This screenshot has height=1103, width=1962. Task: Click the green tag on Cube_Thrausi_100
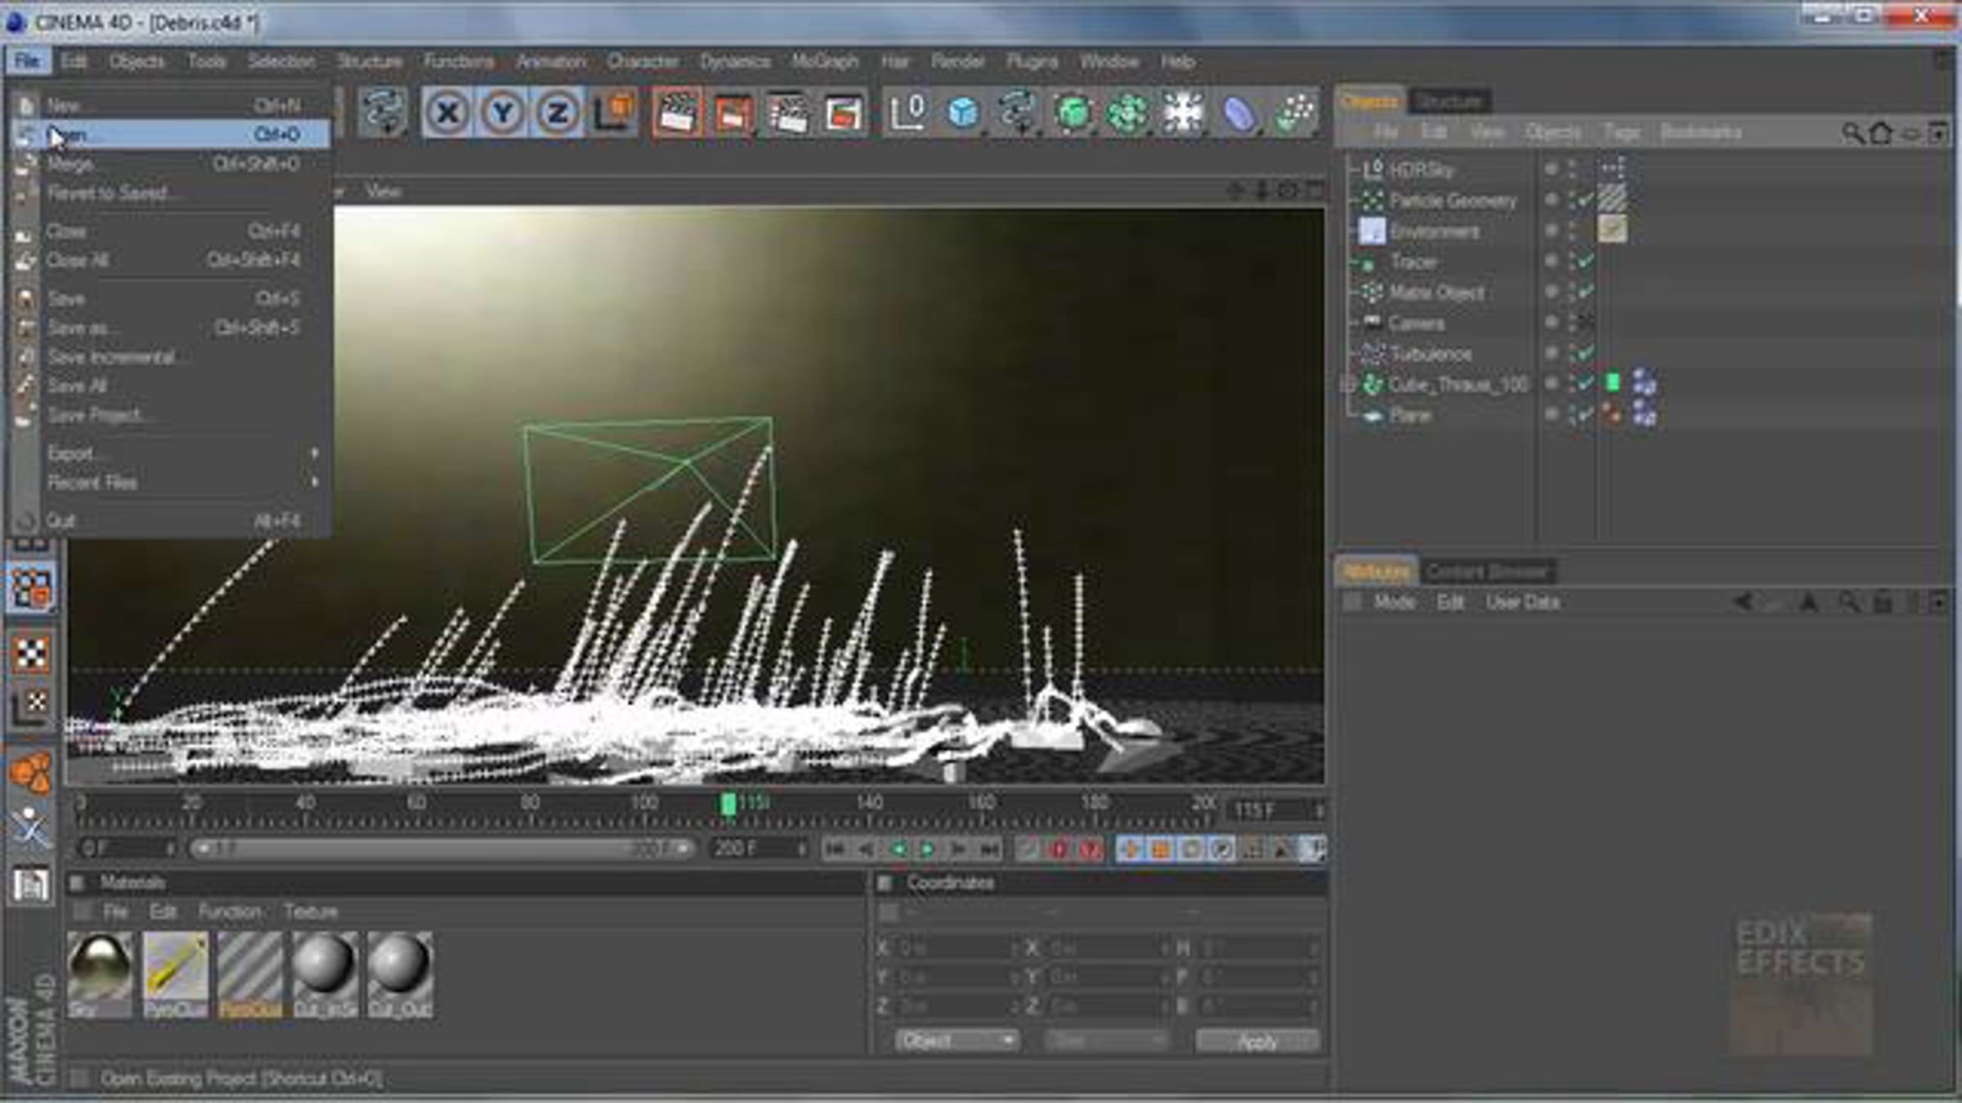(x=1613, y=382)
